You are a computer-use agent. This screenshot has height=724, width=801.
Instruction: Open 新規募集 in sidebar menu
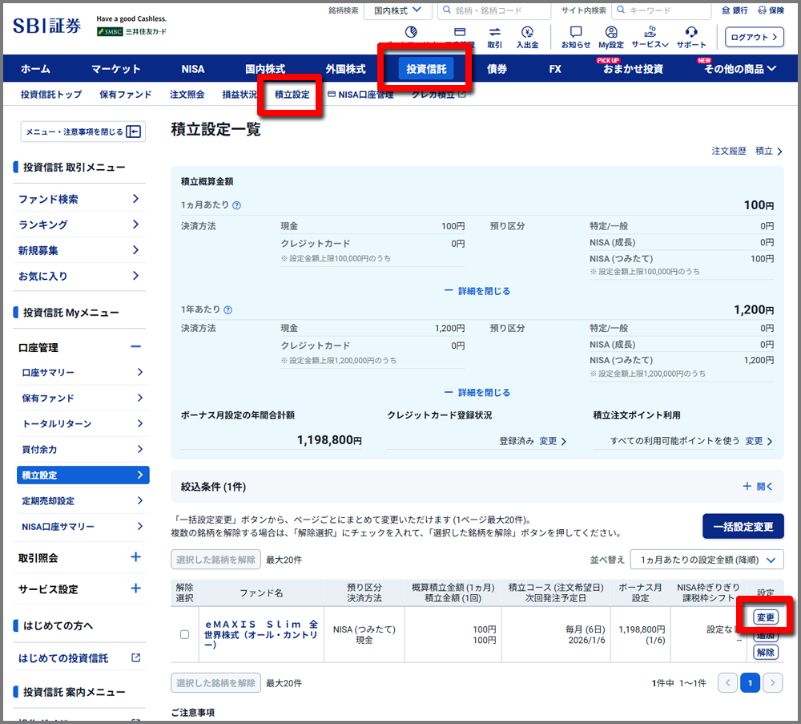click(78, 250)
